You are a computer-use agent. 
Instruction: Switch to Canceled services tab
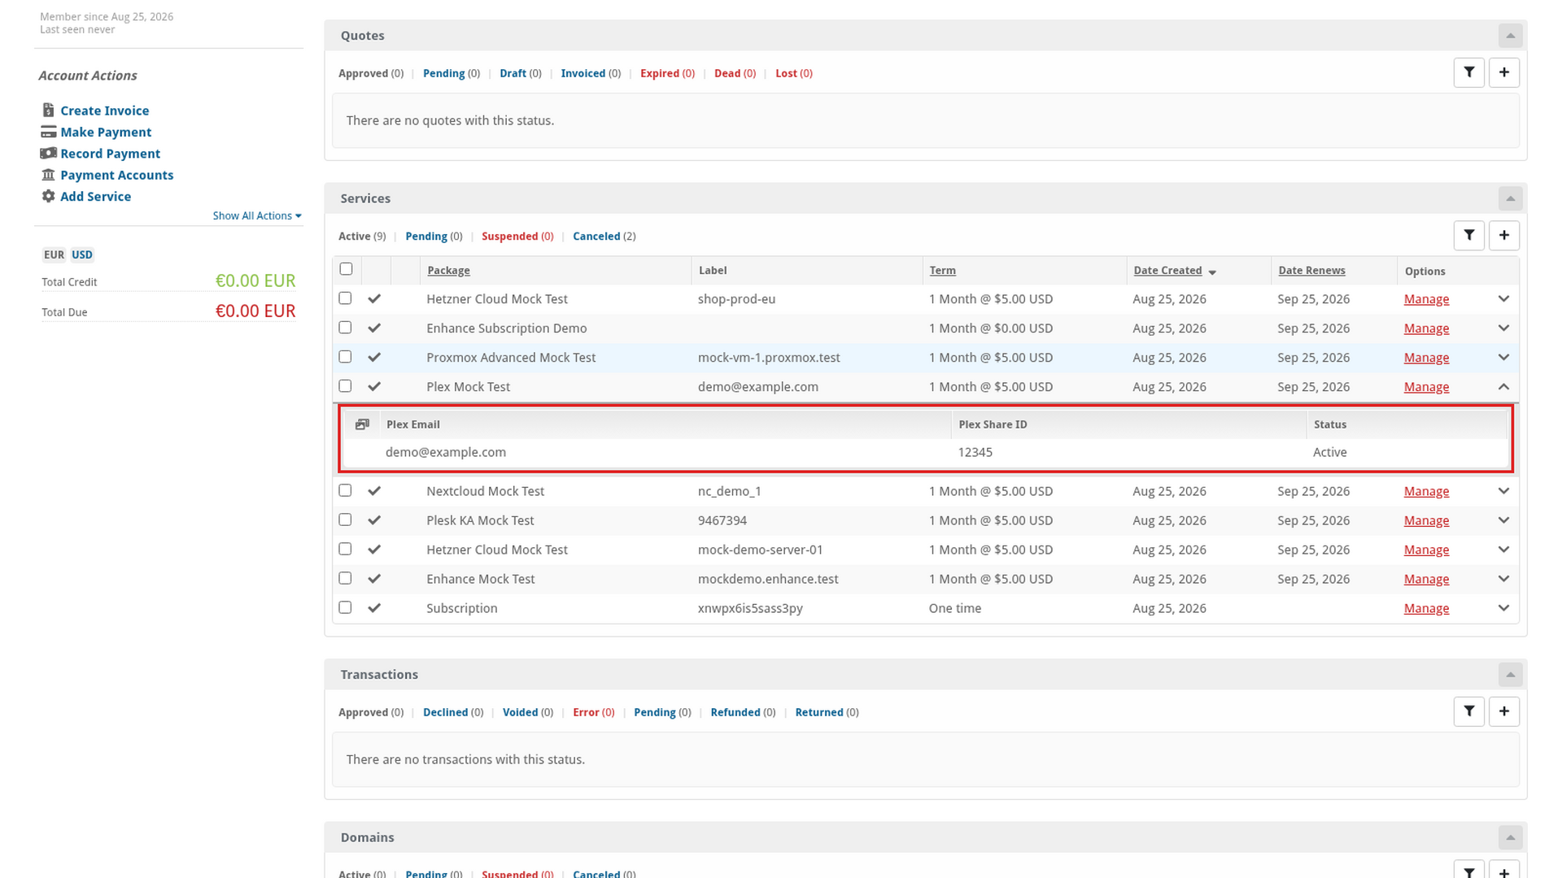[x=604, y=237]
